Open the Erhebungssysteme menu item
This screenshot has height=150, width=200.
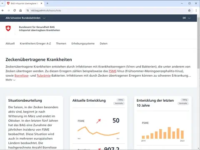click(83, 43)
